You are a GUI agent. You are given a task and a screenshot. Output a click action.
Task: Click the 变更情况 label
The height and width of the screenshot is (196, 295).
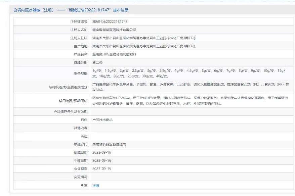pos(81,177)
